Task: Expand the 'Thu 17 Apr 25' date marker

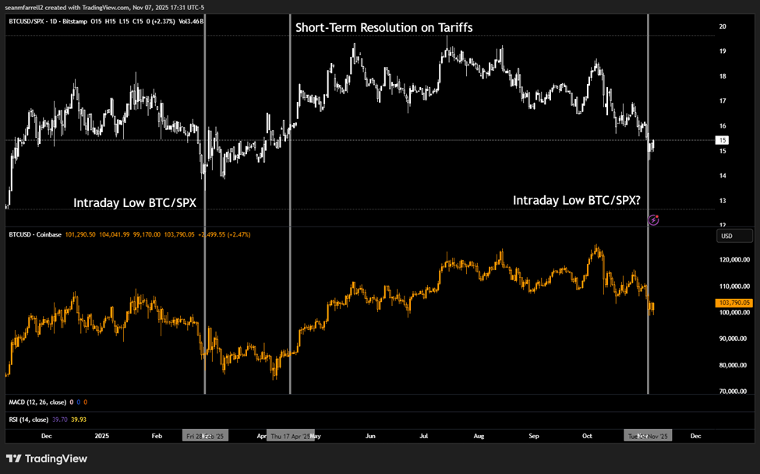Action: coord(290,436)
